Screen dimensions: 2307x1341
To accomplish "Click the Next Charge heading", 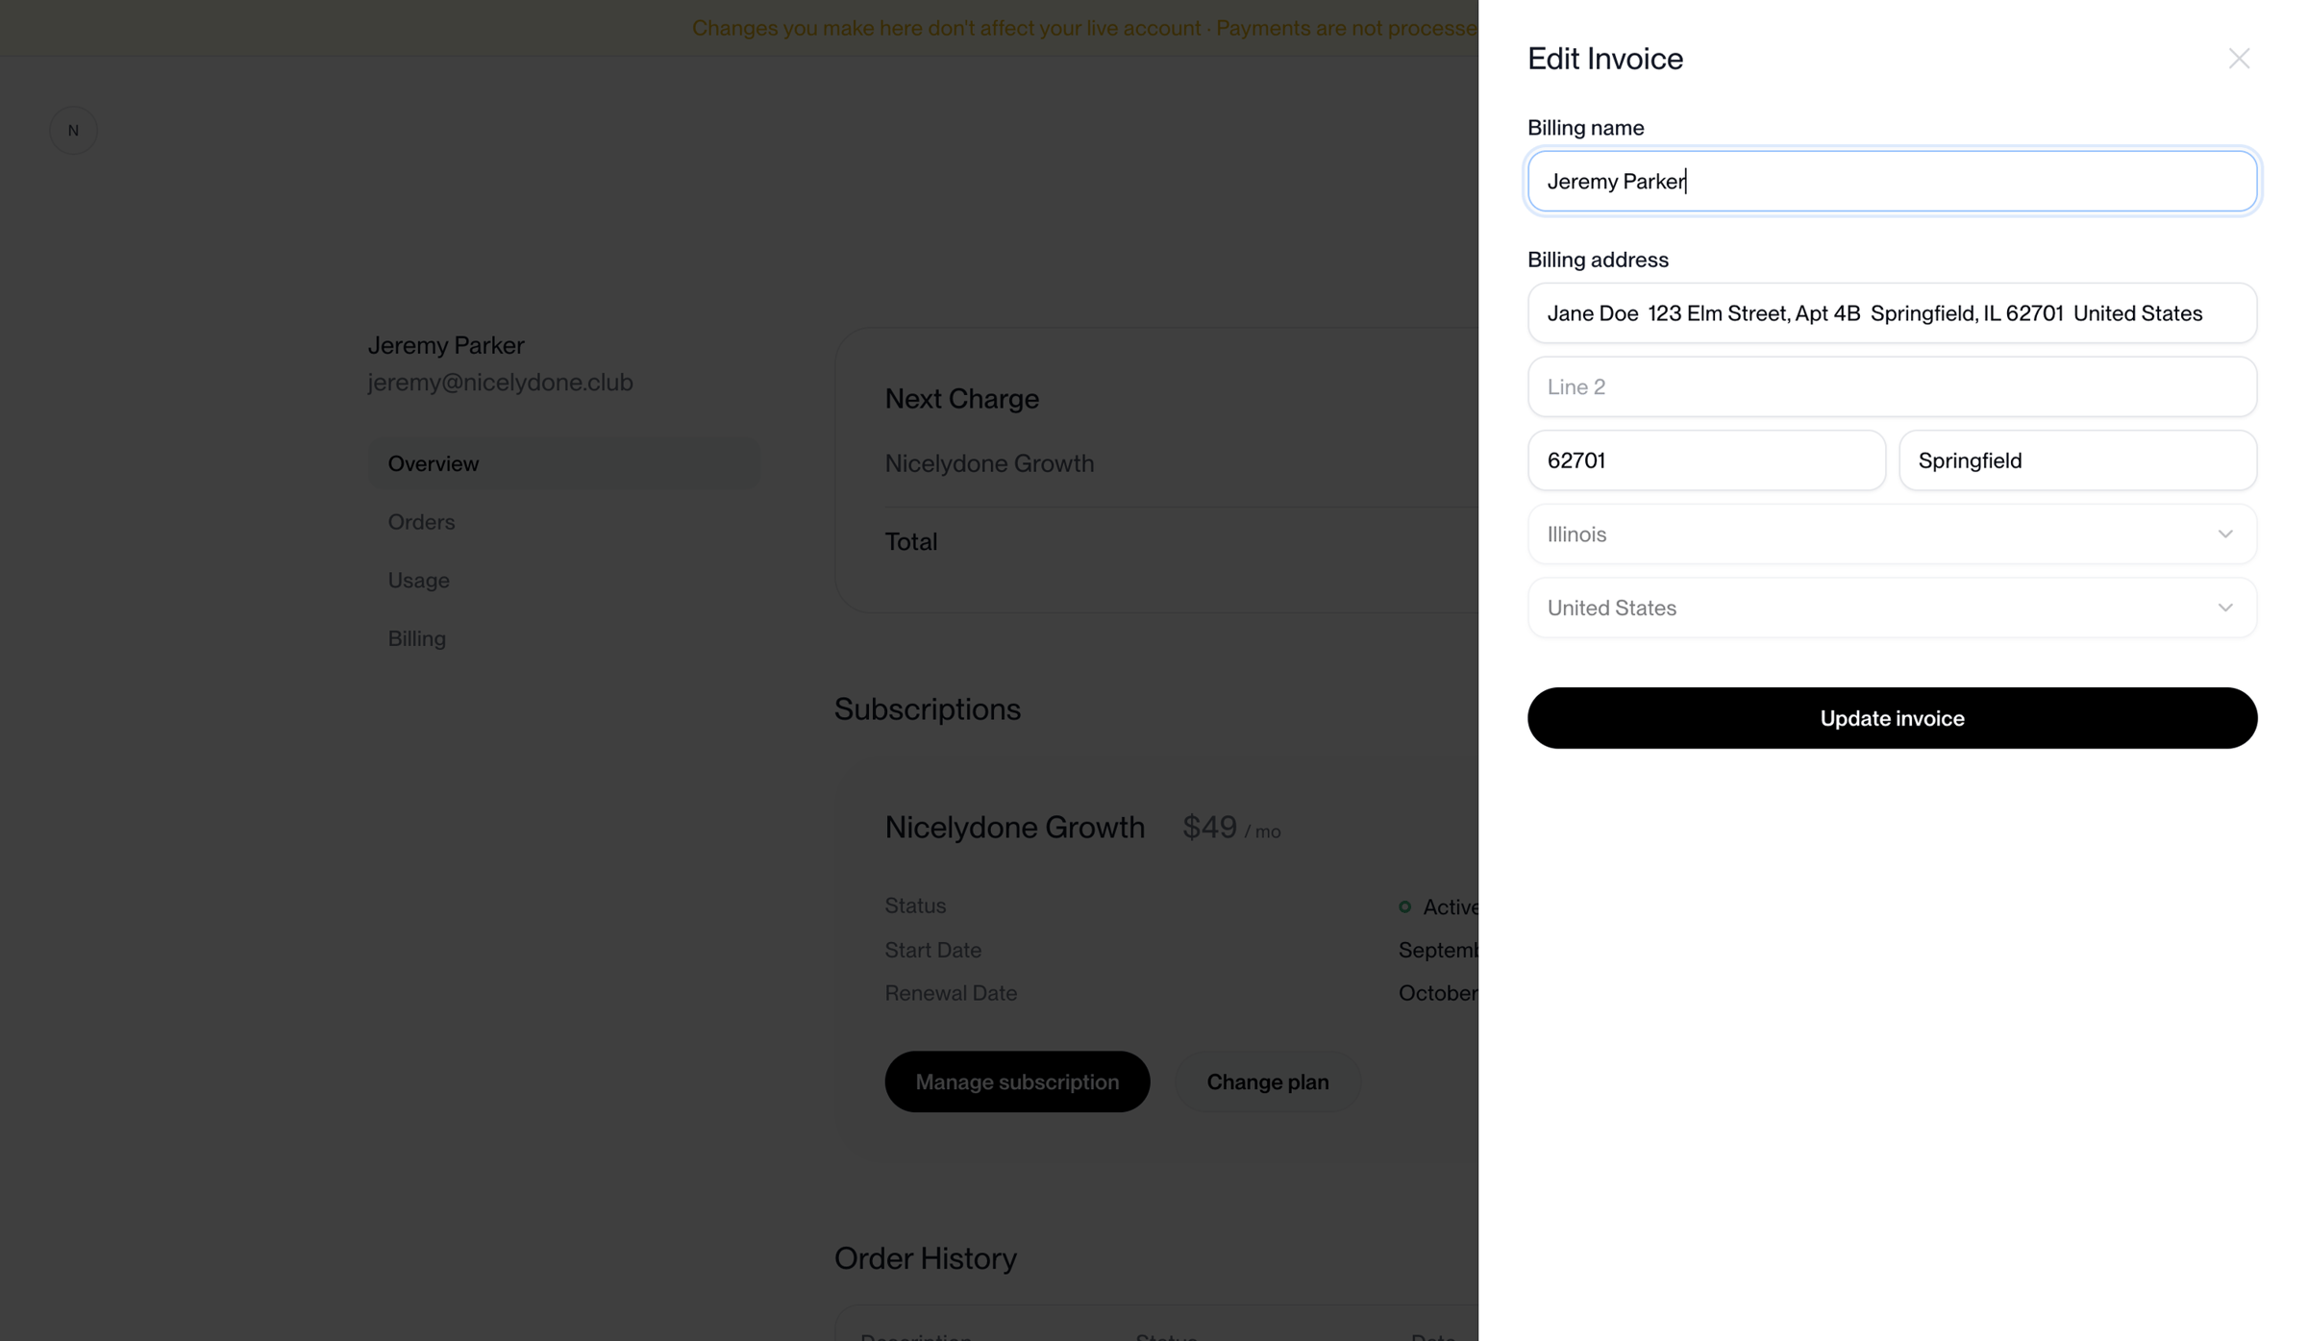I will click(961, 398).
